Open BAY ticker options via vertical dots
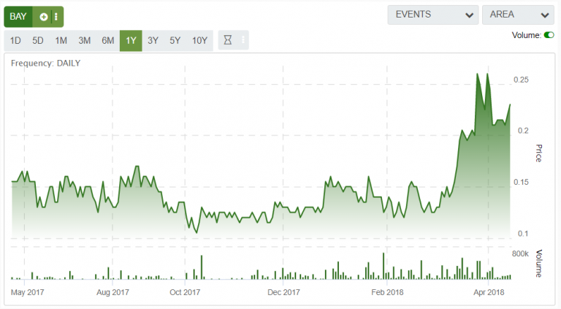The image size is (561, 309). pos(56,17)
